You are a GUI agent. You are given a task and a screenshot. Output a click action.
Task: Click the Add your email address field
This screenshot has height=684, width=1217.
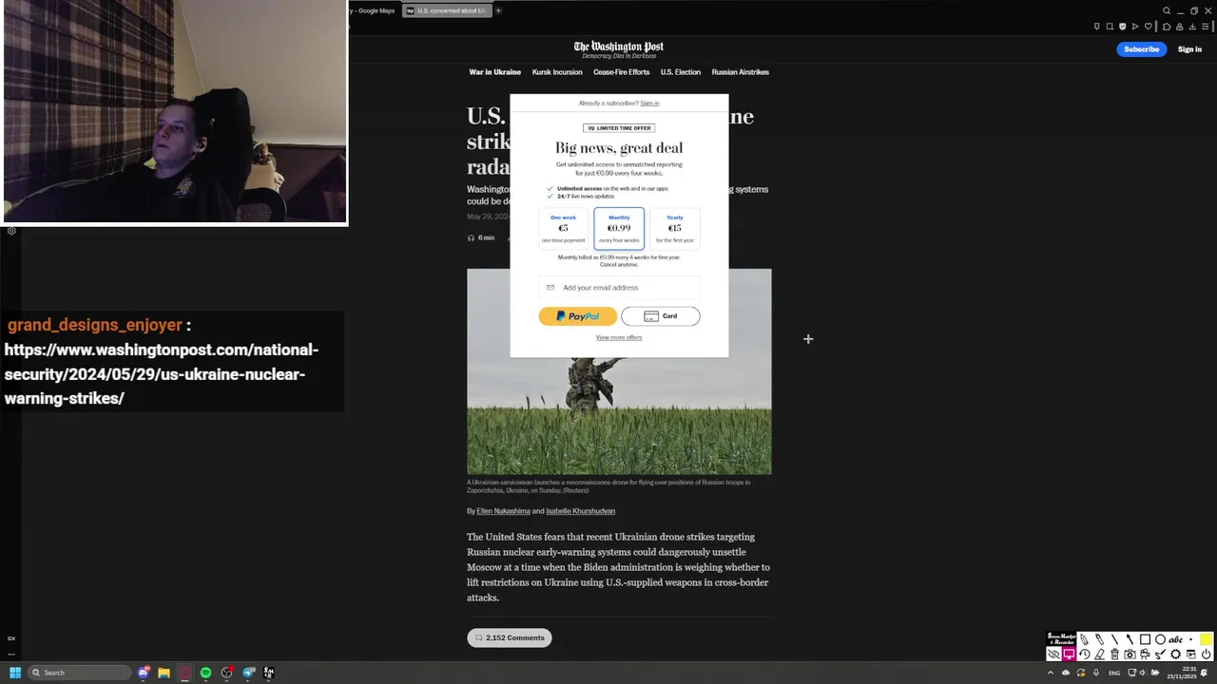619,288
